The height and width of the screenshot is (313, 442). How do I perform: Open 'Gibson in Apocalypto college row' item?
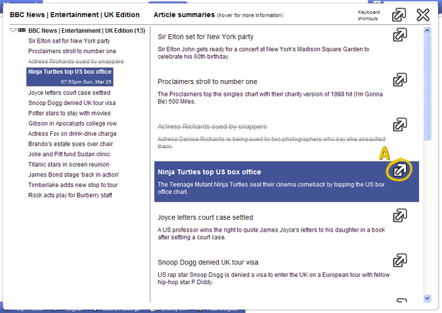(x=72, y=123)
